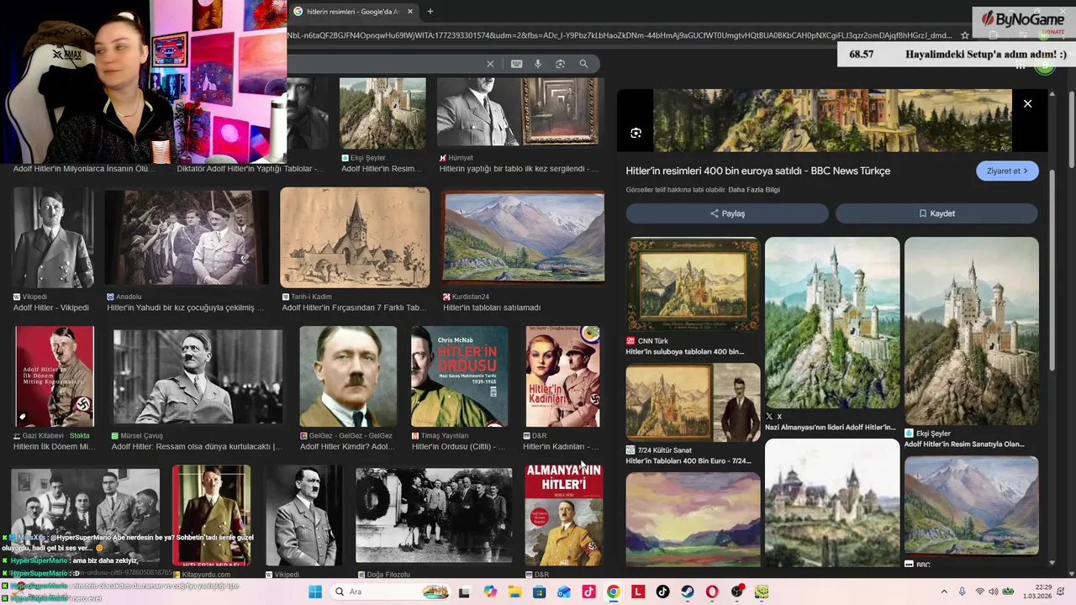Image resolution: width=1076 pixels, height=605 pixels.
Task: Open the red L app in taskbar
Action: click(x=638, y=592)
